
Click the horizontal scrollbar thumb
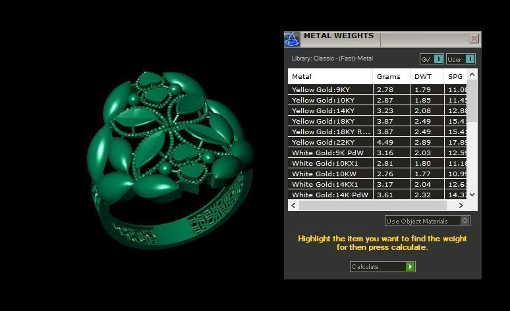coord(373,205)
